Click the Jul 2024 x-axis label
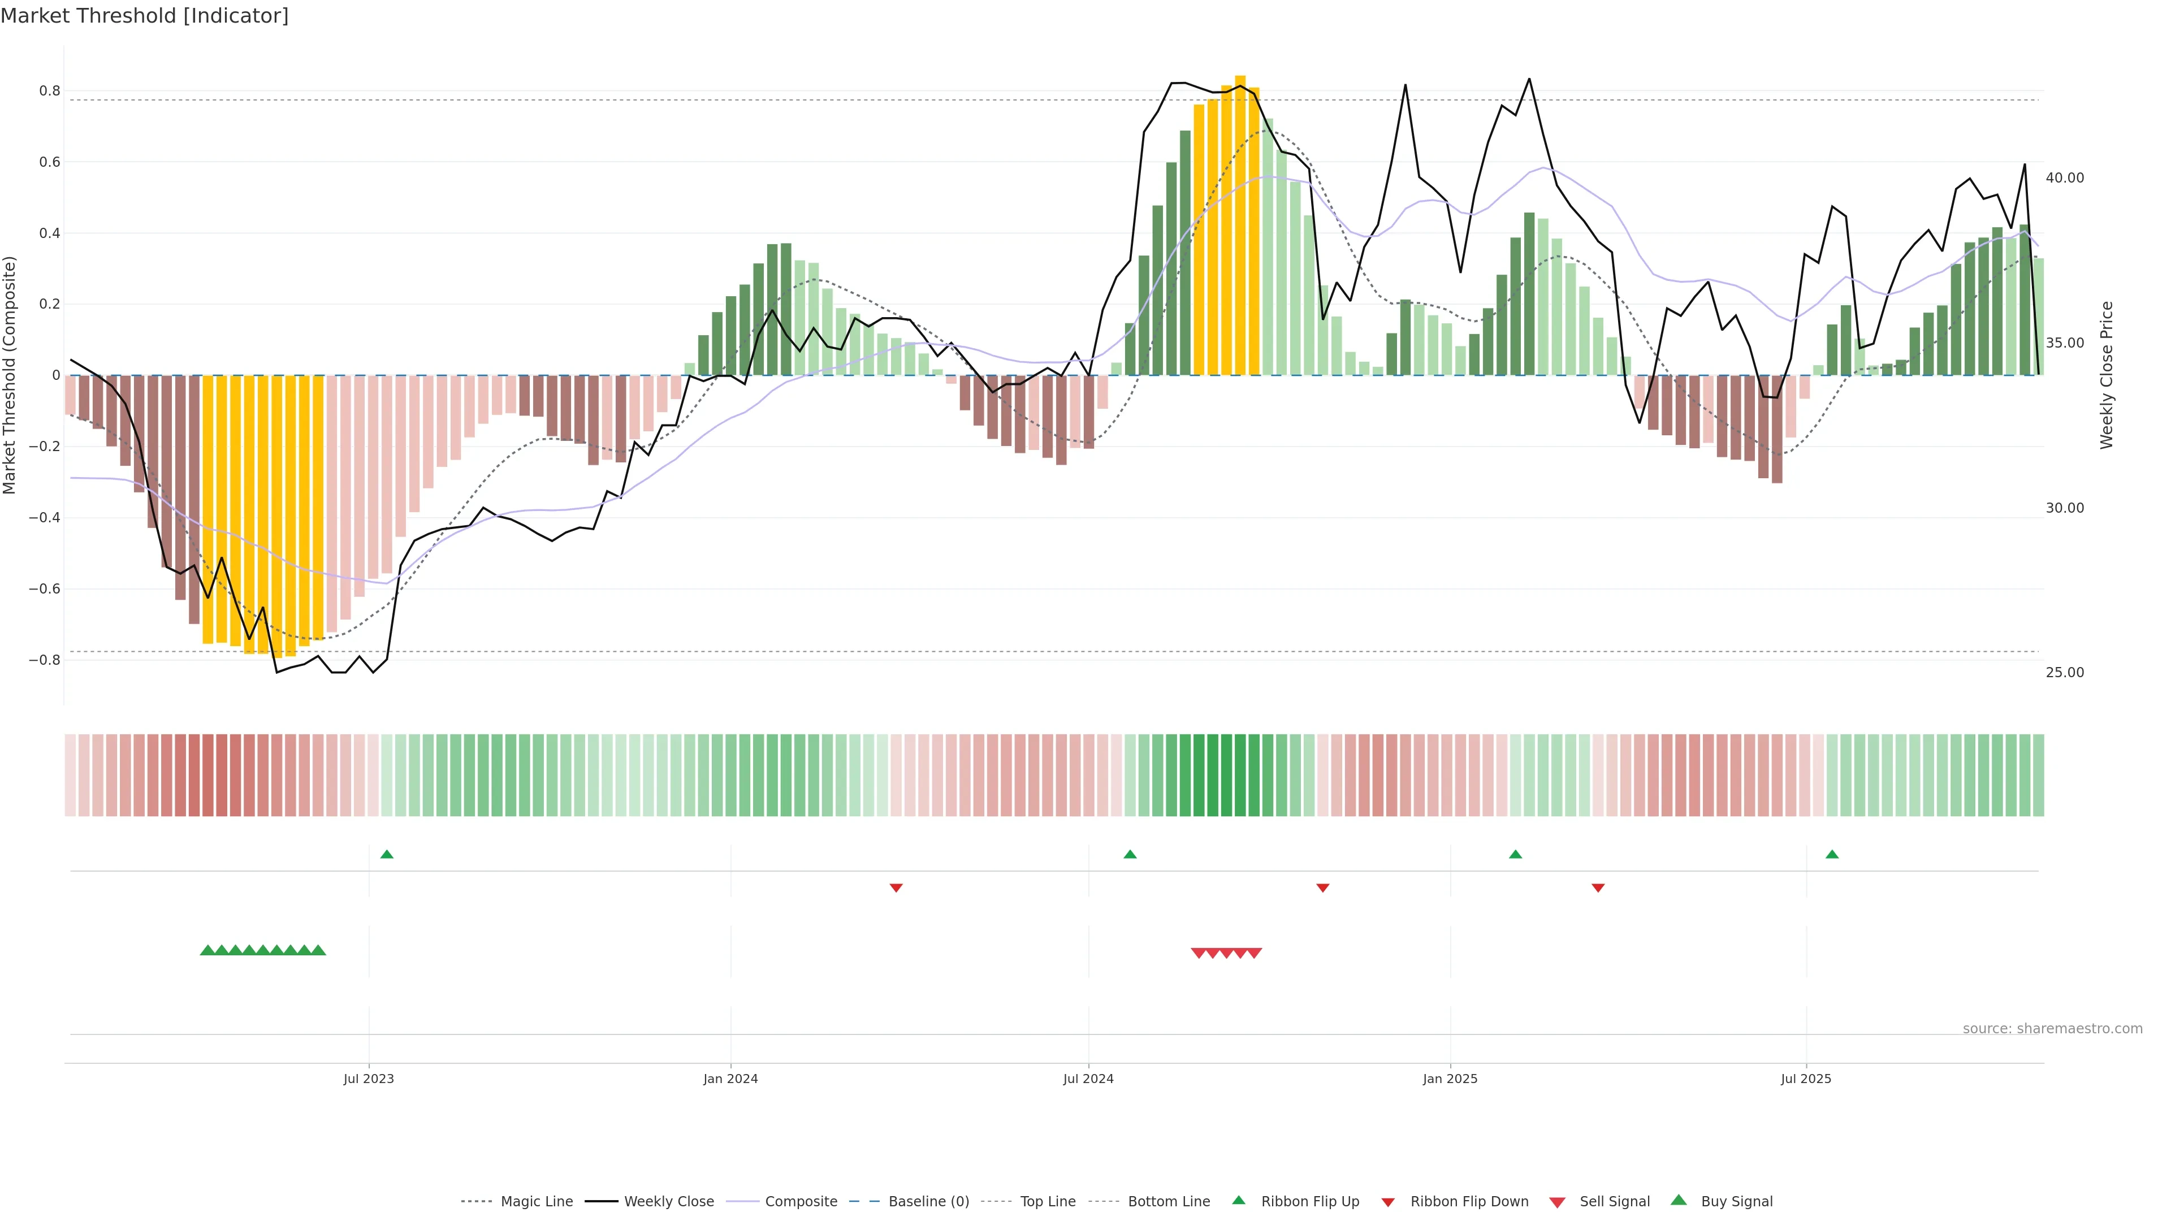Viewport: 2171px width, 1221px height. [x=1088, y=1079]
